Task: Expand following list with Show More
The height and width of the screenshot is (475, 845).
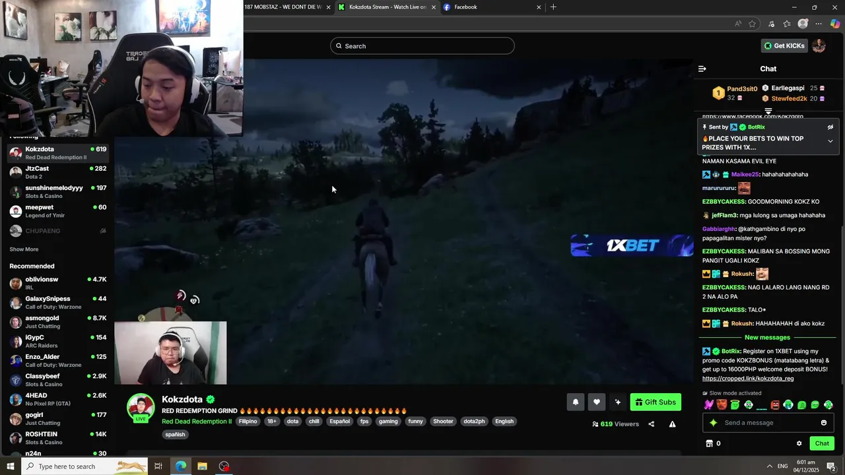Action: point(24,249)
